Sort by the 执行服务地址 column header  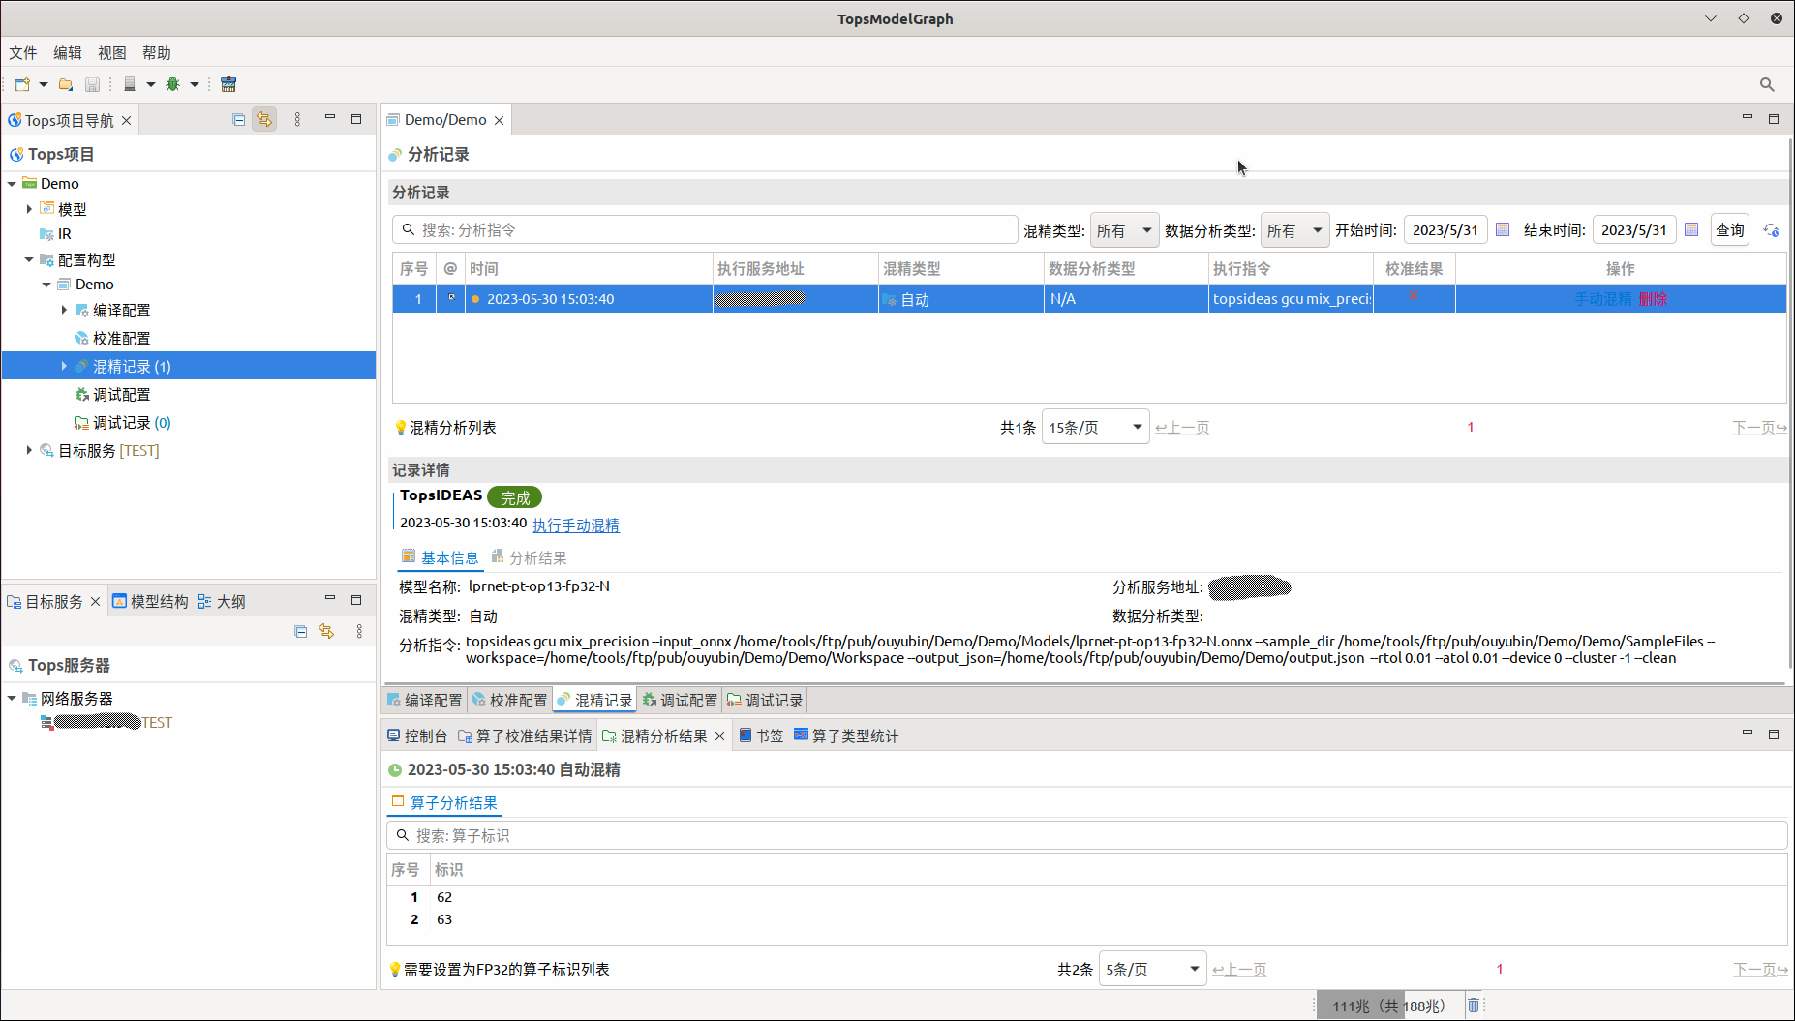[795, 268]
